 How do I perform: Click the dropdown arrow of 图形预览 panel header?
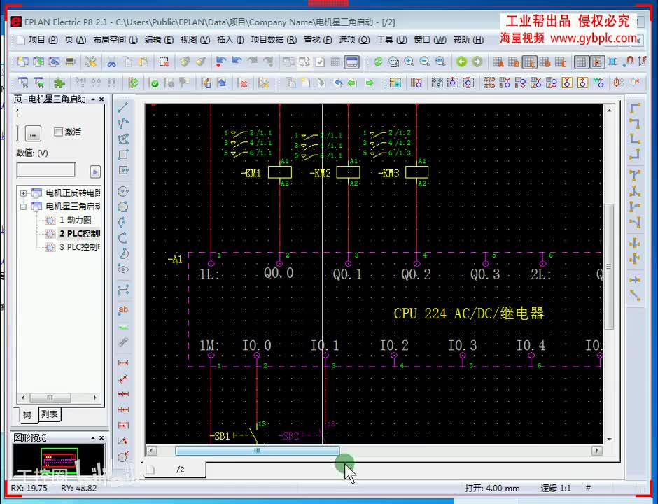92,437
